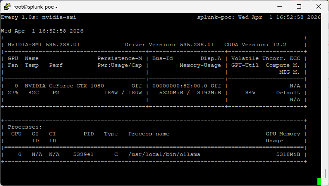This screenshot has height=186, width=329.
Task: Click the process type 'C'
Action: (116, 154)
